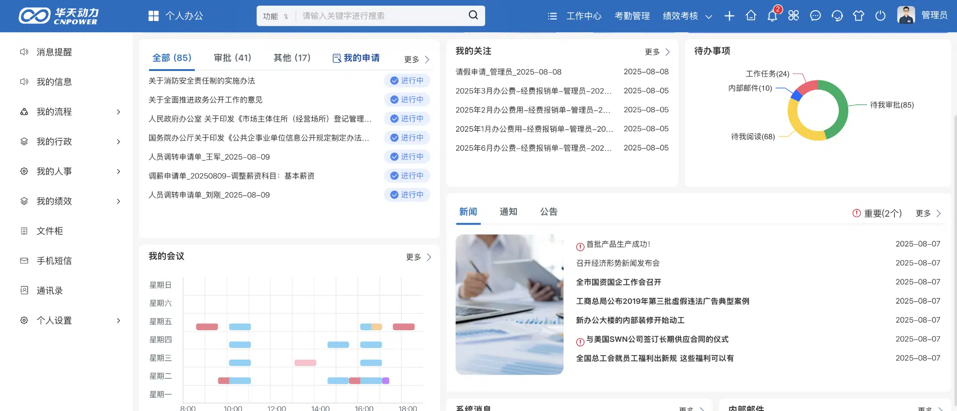957x411 pixels.
Task: Open the apps clover icon
Action: (x=793, y=16)
